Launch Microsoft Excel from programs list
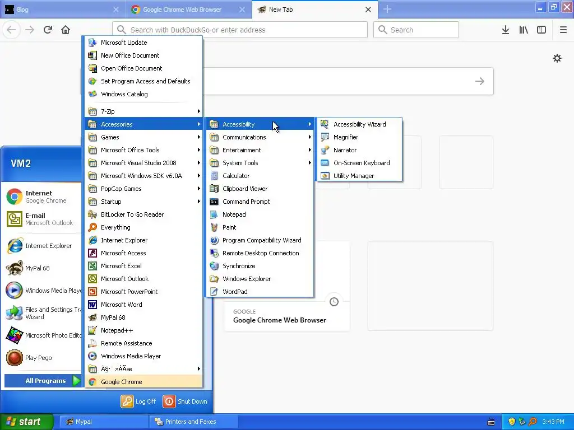The width and height of the screenshot is (574, 430). (x=143, y=266)
